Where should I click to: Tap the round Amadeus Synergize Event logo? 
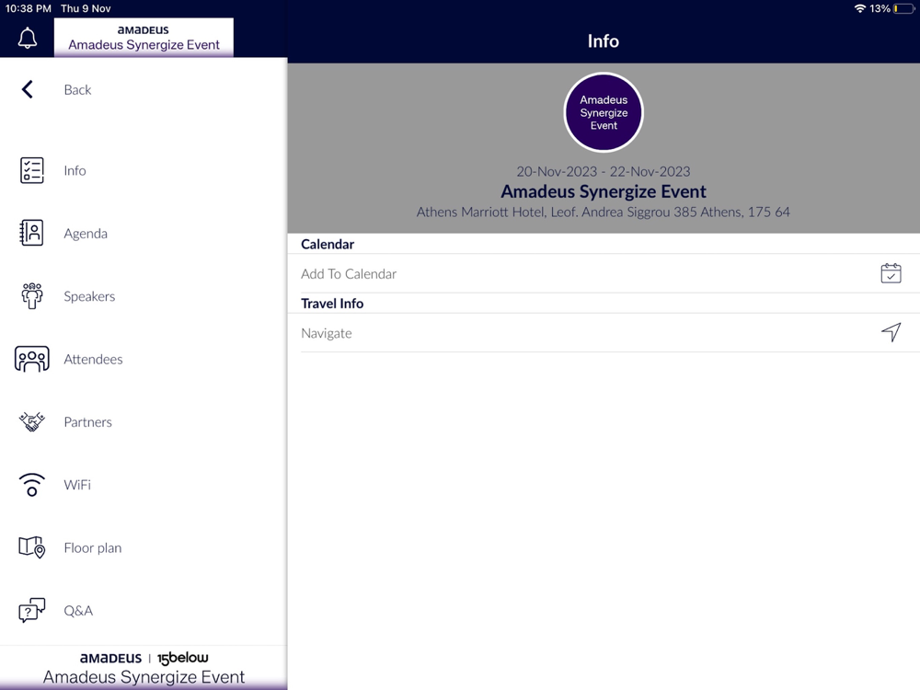(x=604, y=112)
